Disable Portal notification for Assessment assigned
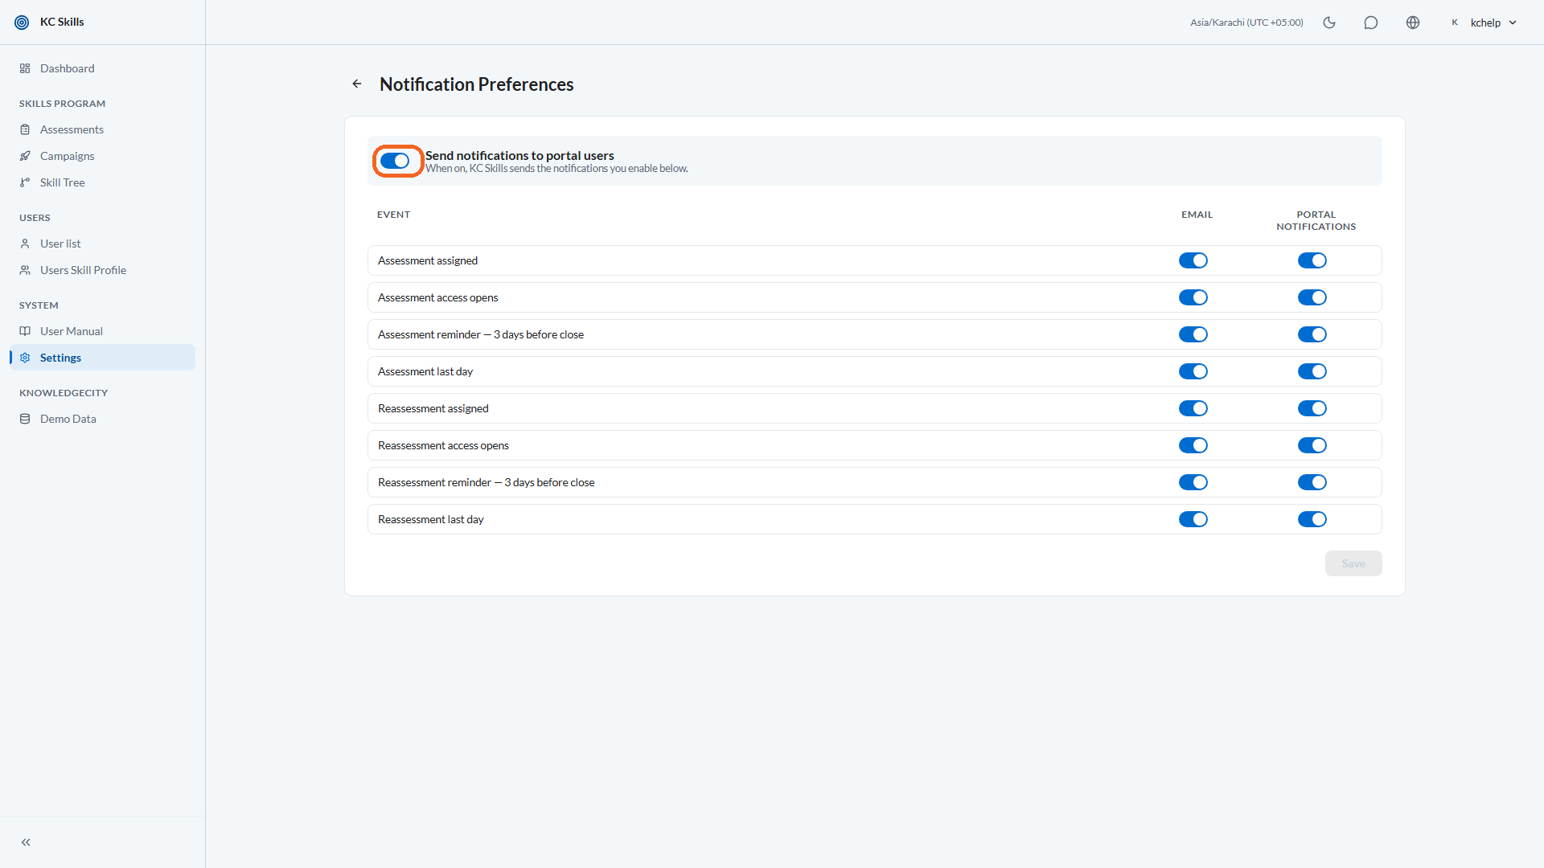This screenshot has width=1544, height=868. [x=1312, y=260]
